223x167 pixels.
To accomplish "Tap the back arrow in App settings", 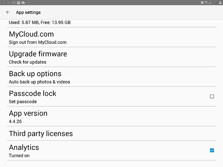I will point(8,12).
